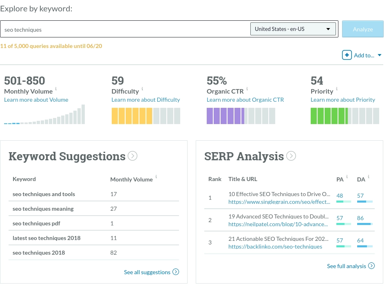Image resolution: width=391 pixels, height=286 pixels.
Task: Click the 501-850 monthly volume figure
Action: click(x=24, y=81)
